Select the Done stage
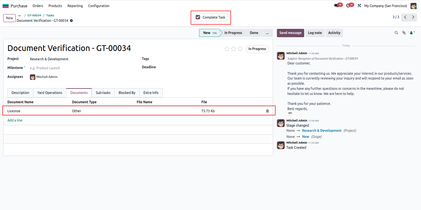The height and width of the screenshot is (210, 421). click(x=254, y=33)
